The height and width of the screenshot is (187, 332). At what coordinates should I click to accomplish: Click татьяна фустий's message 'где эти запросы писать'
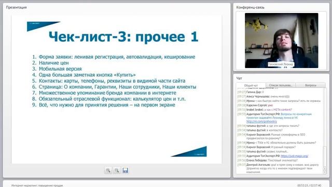[x=268, y=126]
